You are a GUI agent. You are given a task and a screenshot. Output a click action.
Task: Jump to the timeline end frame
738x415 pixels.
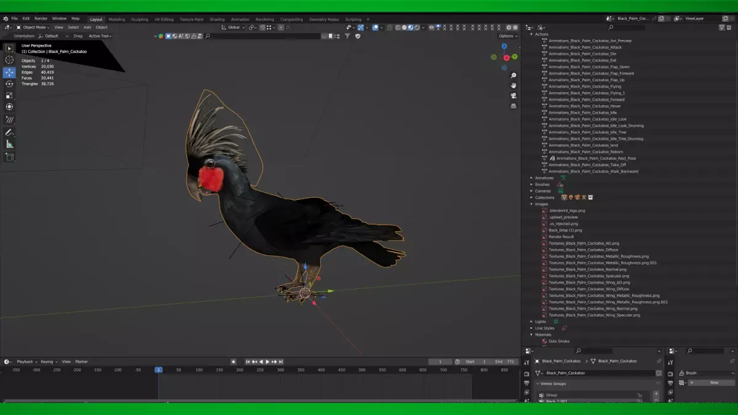tap(280, 362)
